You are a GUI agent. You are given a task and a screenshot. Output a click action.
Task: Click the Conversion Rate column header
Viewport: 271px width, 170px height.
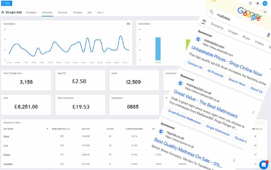pyautogui.click(x=134, y=129)
